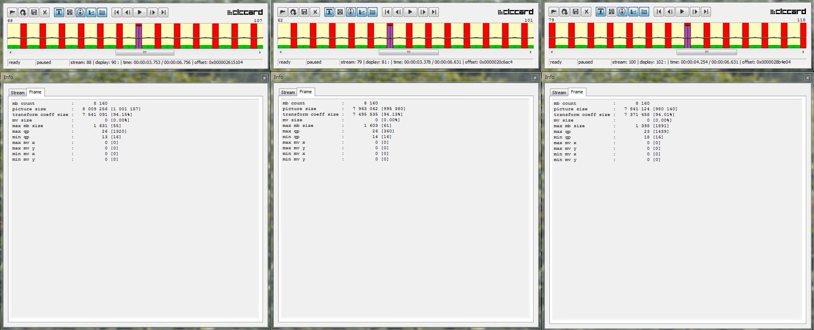Toggle macroblock grid view in middle window
The height and width of the screenshot is (330, 814).
pos(340,12)
